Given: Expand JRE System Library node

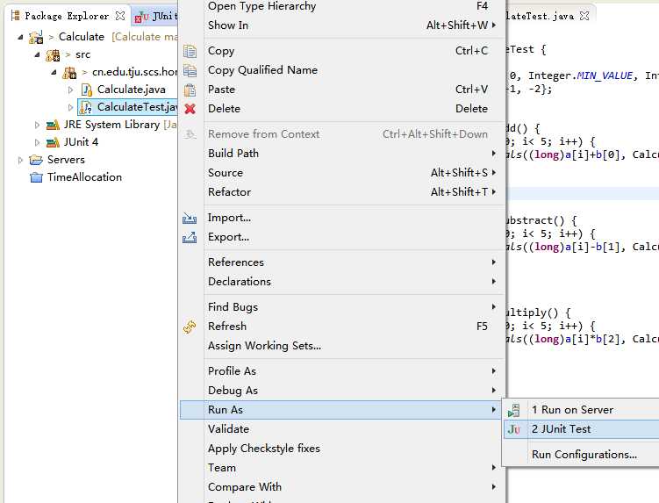Looking at the screenshot, I should (x=37, y=125).
